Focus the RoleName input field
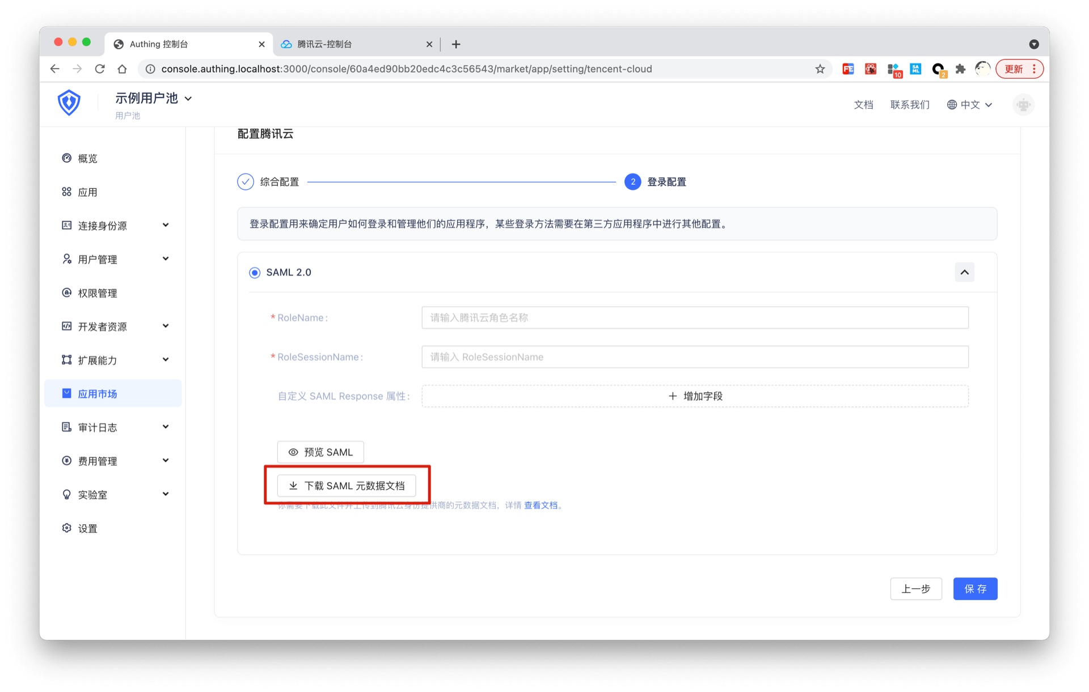1089x692 pixels. click(x=694, y=318)
